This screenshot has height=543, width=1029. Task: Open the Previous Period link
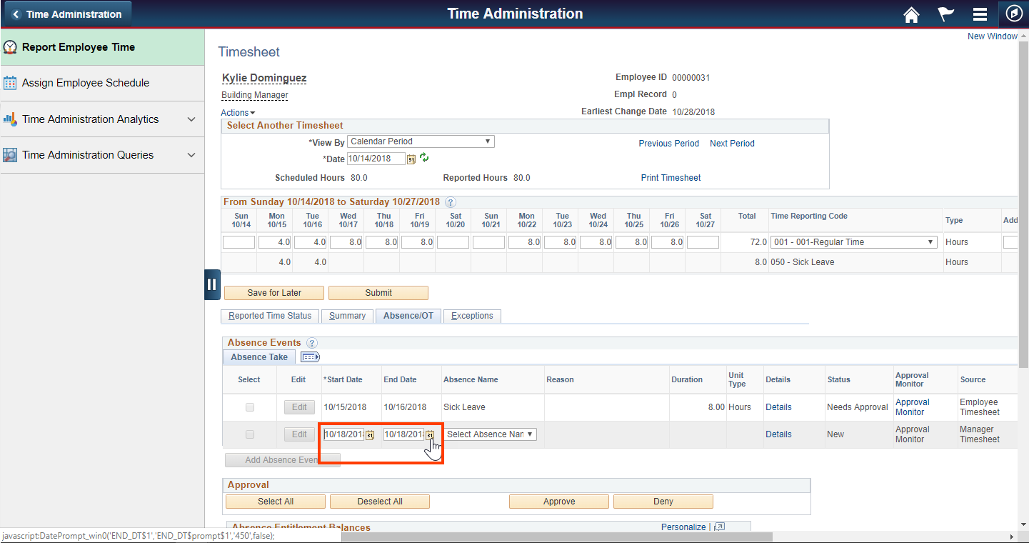click(x=668, y=143)
